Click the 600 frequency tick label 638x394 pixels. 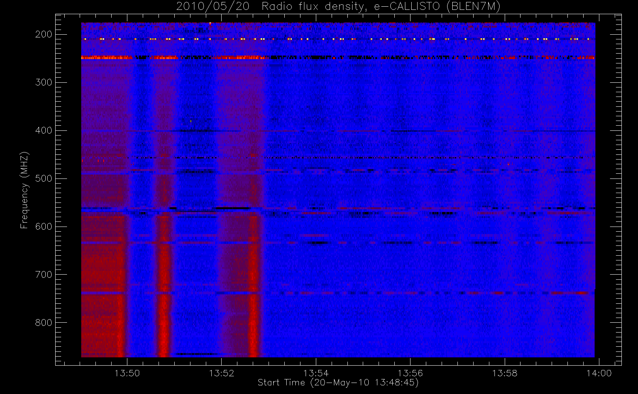click(44, 227)
